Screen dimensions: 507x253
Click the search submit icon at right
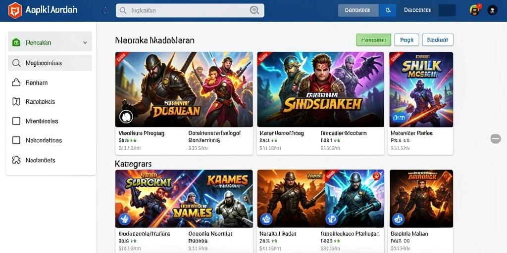pos(254,11)
